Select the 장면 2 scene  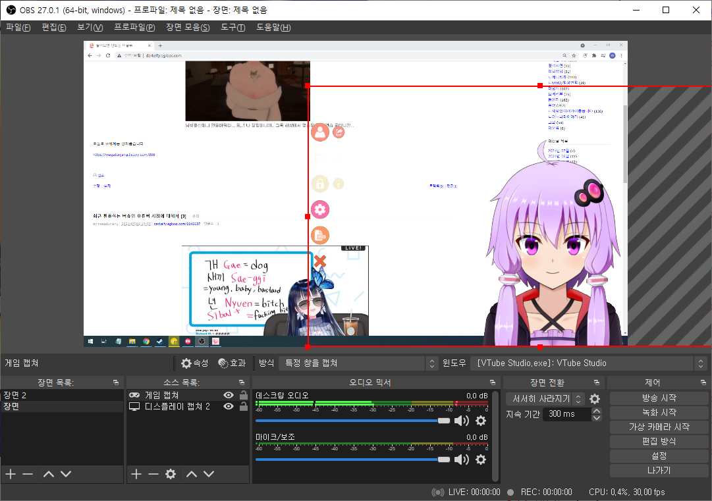pos(62,395)
